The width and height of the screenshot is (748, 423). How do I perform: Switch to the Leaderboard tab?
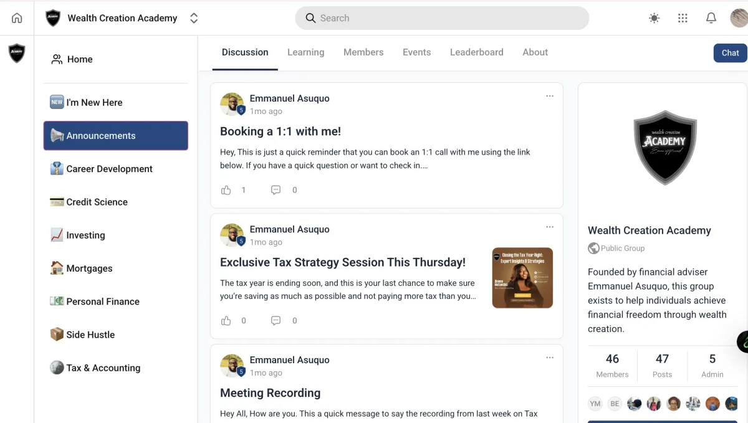tap(476, 52)
